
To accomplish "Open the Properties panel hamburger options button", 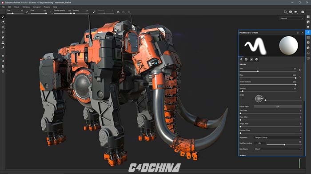I will pyautogui.click(x=298, y=33).
